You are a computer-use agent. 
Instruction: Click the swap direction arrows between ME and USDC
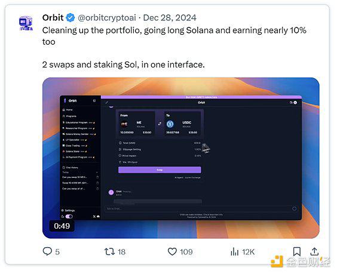pyautogui.click(x=160, y=124)
